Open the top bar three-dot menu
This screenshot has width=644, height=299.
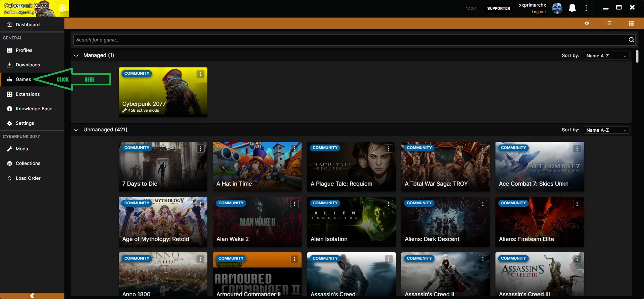click(x=586, y=8)
